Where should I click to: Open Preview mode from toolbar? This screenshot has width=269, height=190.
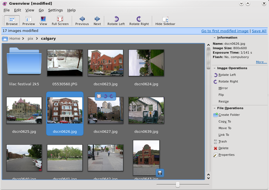point(29,21)
